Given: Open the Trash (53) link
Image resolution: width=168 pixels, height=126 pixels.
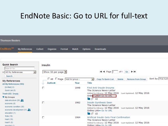Looking at the screenshot, I should coord(7,94).
